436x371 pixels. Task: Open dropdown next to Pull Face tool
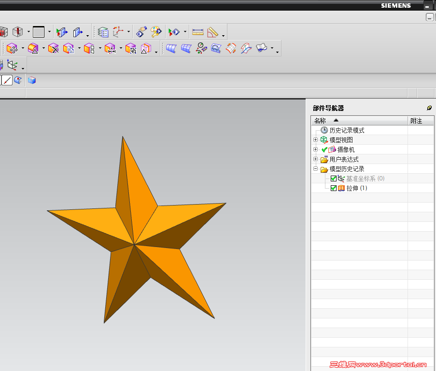[43, 48]
